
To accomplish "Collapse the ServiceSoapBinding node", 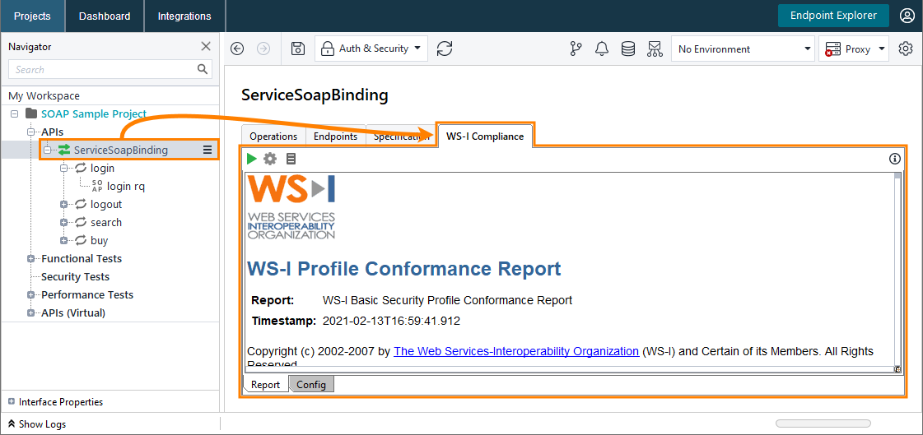I will [47, 150].
